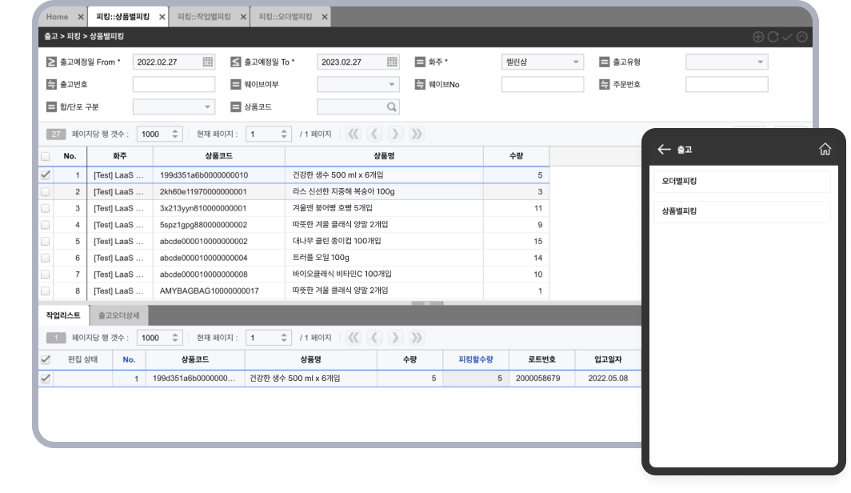This screenshot has height=493, width=851.
Task: Tap the back arrow beside 출고
Action: click(x=663, y=149)
